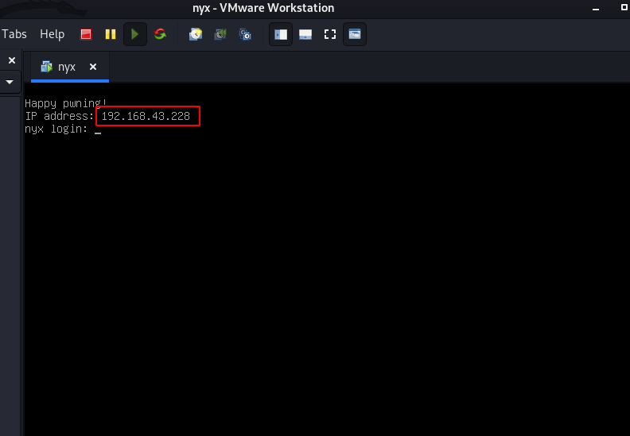The height and width of the screenshot is (436, 630).
Task: Open the Snapshot Manager icon
Action: point(245,34)
